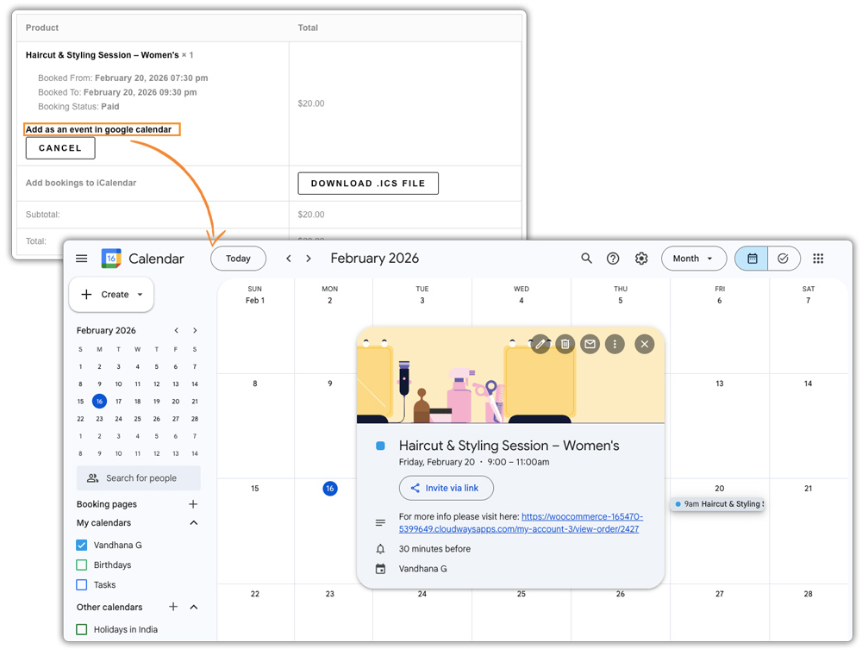Open Calendar settings via the gear icon
Viewport: 862px width, 649px height.
pos(640,258)
